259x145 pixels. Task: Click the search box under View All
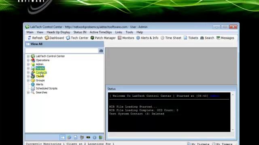[x=62, y=51]
